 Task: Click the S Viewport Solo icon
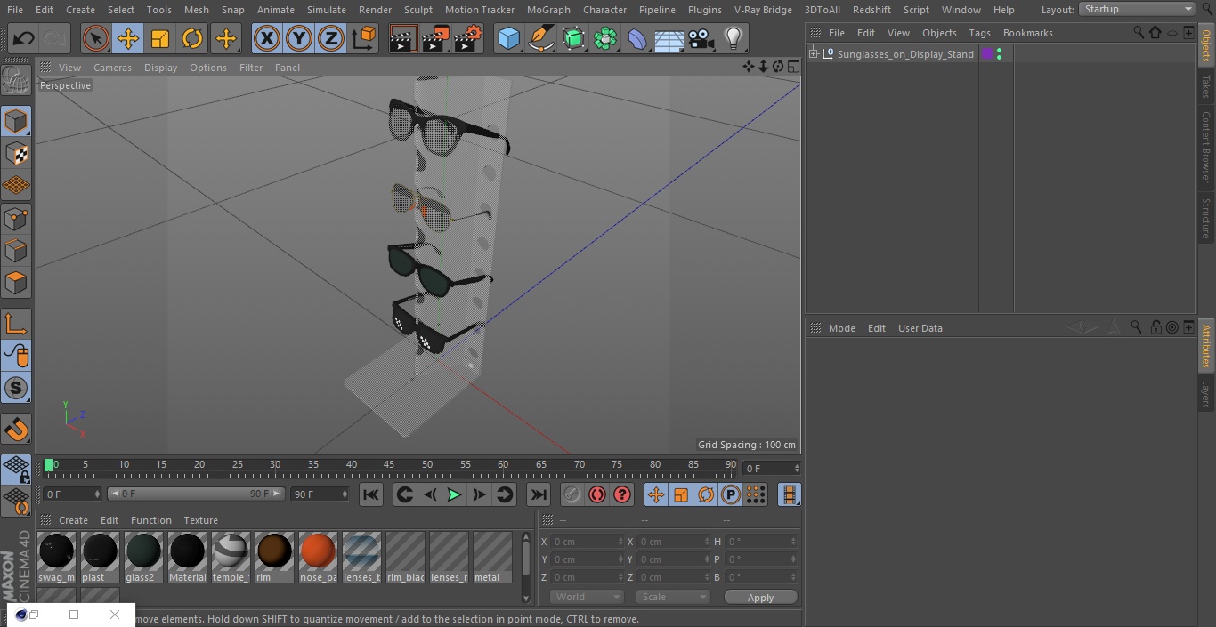16,388
